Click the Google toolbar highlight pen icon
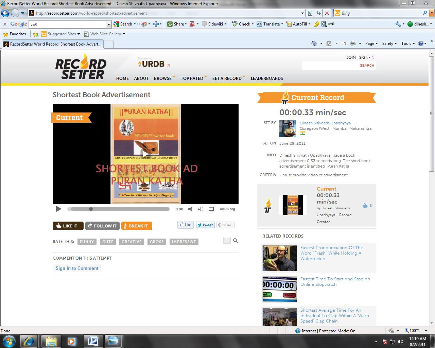This screenshot has height=348, width=435. click(316, 24)
